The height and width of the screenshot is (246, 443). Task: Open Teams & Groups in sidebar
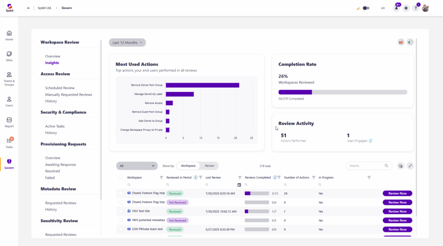tap(9, 79)
